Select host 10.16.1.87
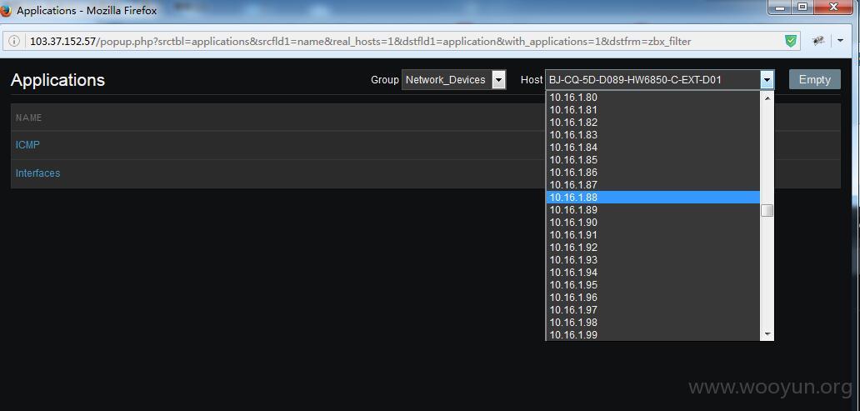860x411 pixels. (652, 185)
